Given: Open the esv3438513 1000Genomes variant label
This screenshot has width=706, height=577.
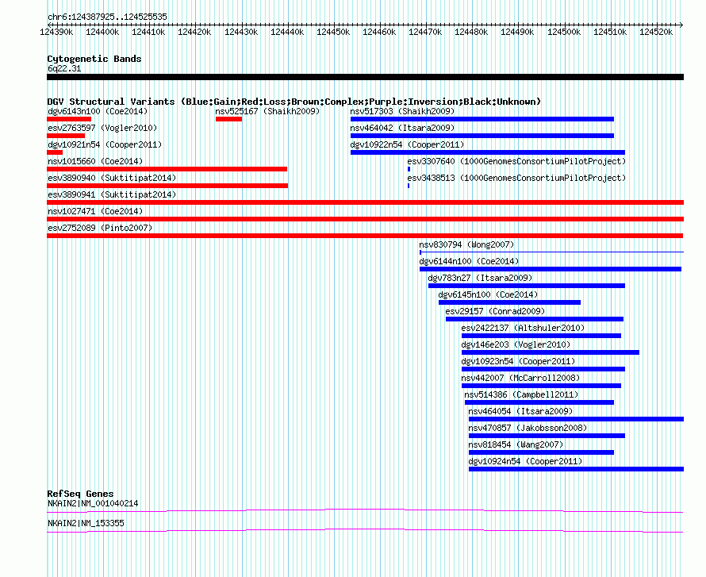Looking at the screenshot, I should [516, 178].
